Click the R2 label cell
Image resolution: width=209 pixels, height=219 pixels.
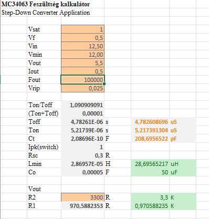(44, 197)
